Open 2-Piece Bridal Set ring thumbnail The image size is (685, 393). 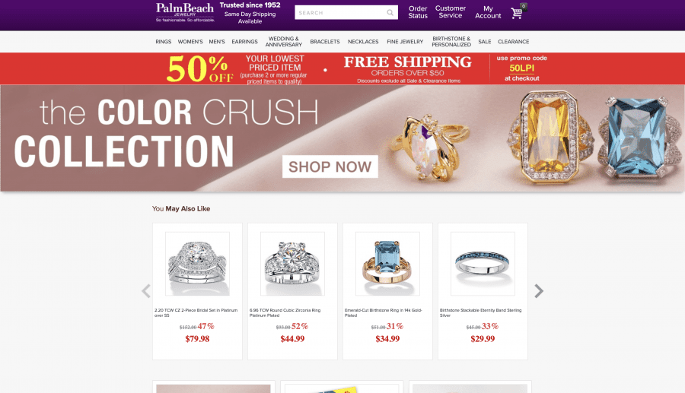coord(197,264)
